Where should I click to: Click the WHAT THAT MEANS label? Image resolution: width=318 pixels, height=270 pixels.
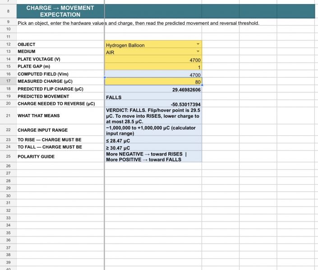(x=39, y=116)
